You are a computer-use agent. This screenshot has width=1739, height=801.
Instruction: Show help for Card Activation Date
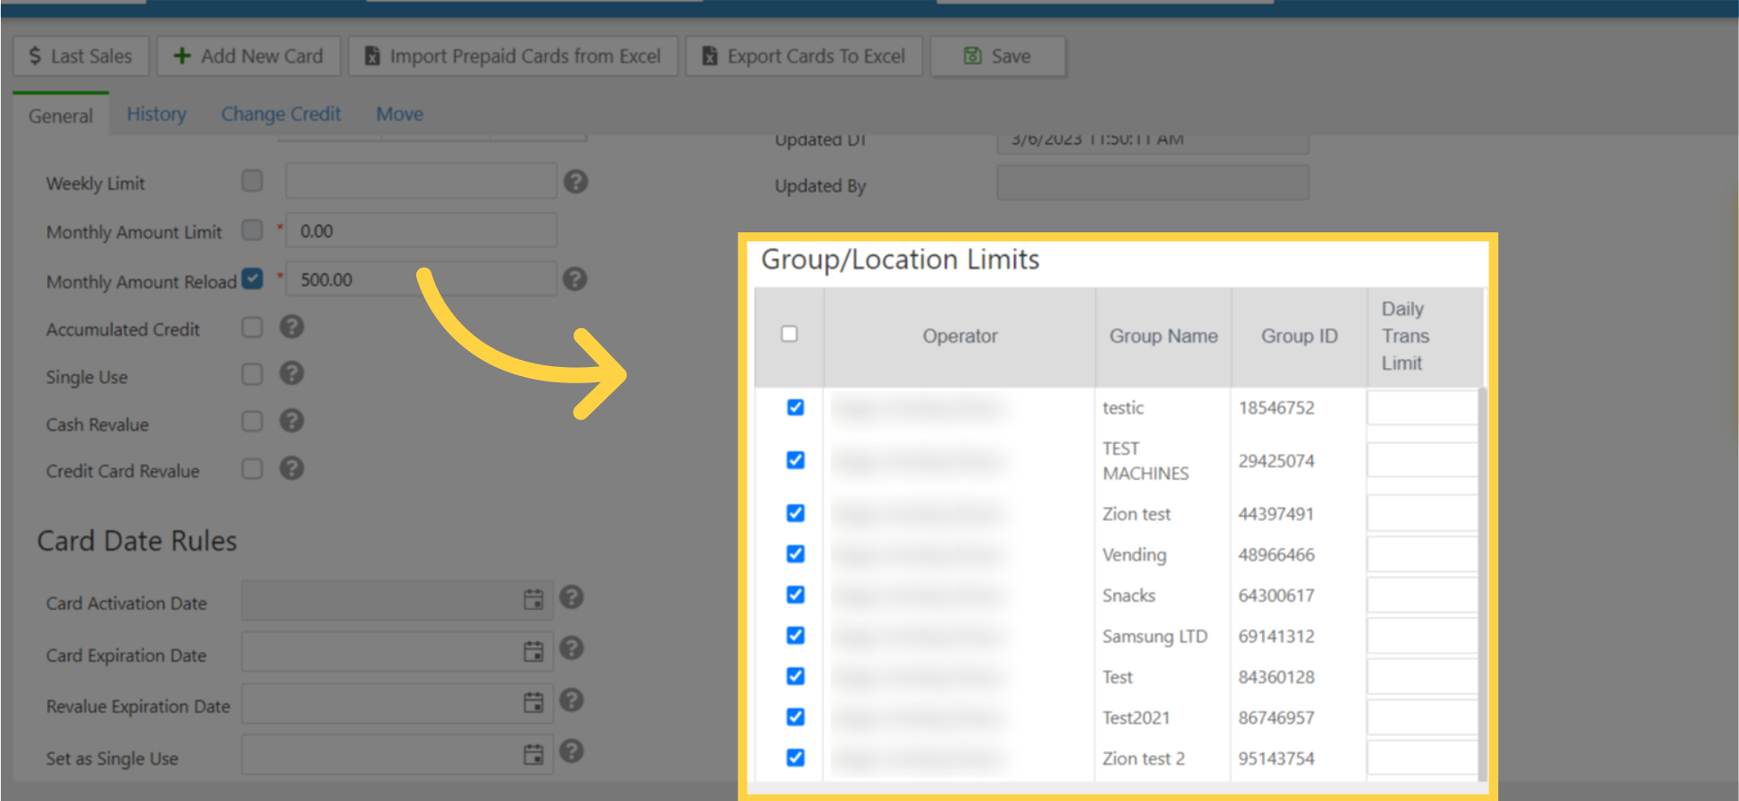(x=571, y=597)
